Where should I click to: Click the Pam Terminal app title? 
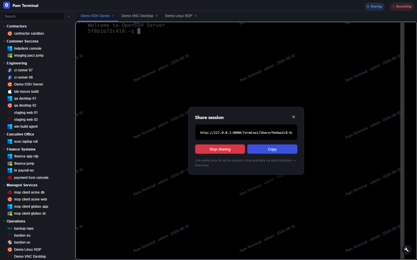click(25, 5)
